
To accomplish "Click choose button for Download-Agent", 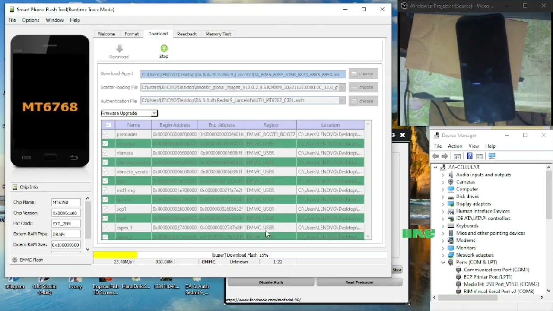I will click(x=363, y=74).
